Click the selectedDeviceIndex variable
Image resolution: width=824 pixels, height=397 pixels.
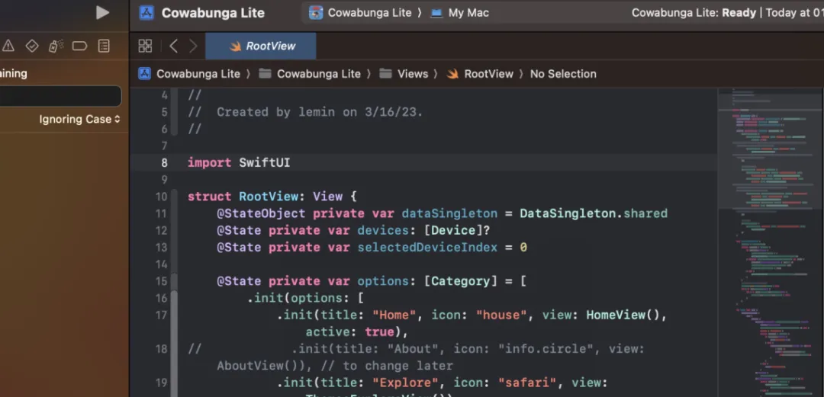[427, 248]
